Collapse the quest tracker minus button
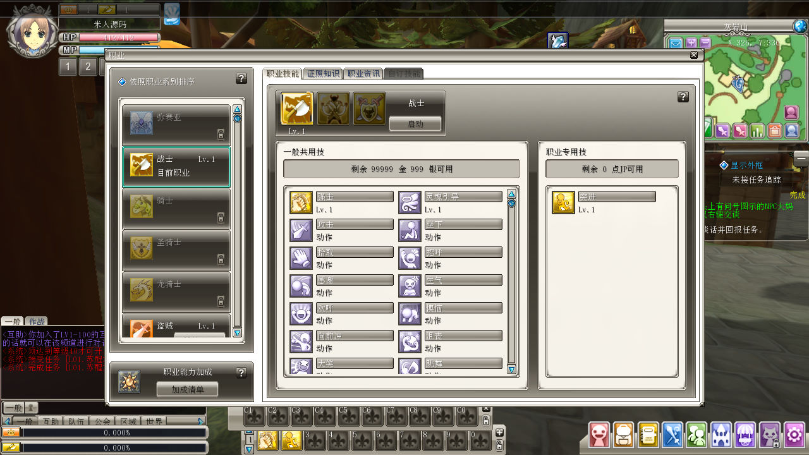 (801, 157)
